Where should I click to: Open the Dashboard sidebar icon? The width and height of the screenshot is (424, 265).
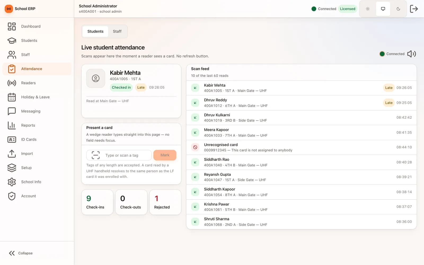coord(12,26)
